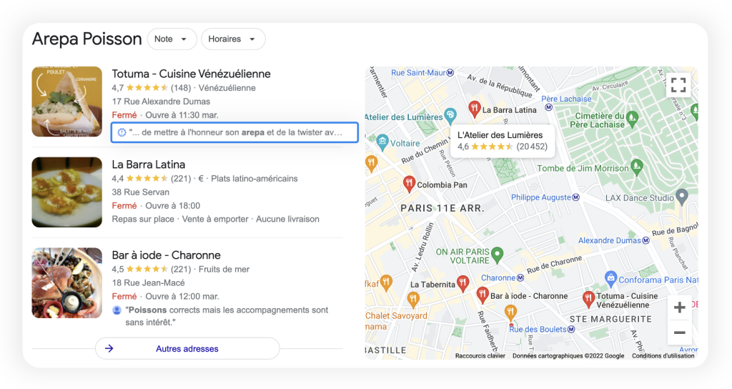Toggle fullscreen map view icon

(x=678, y=85)
